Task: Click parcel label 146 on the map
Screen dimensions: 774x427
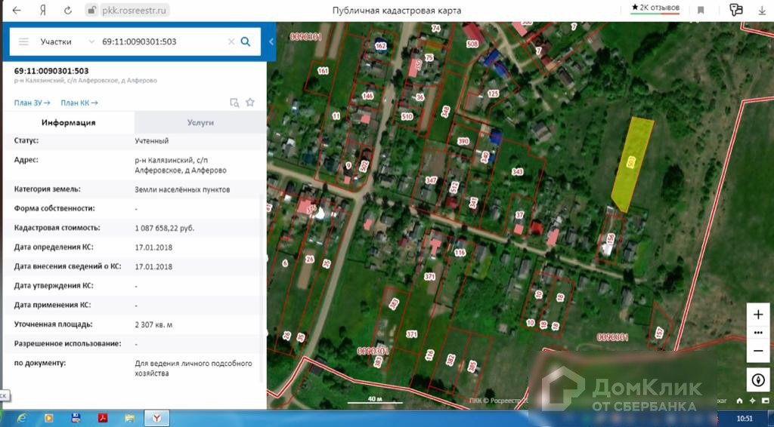Action: 368,96
